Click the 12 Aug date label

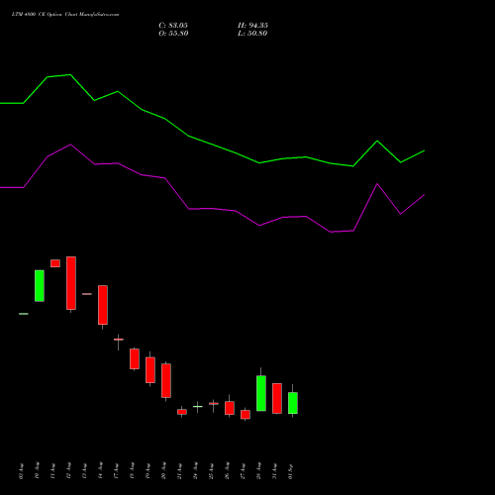(69, 471)
